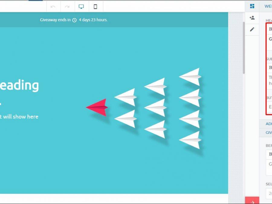Click the 'Giveaway ends in' countdown text
The width and height of the screenshot is (272, 204).
55,20
